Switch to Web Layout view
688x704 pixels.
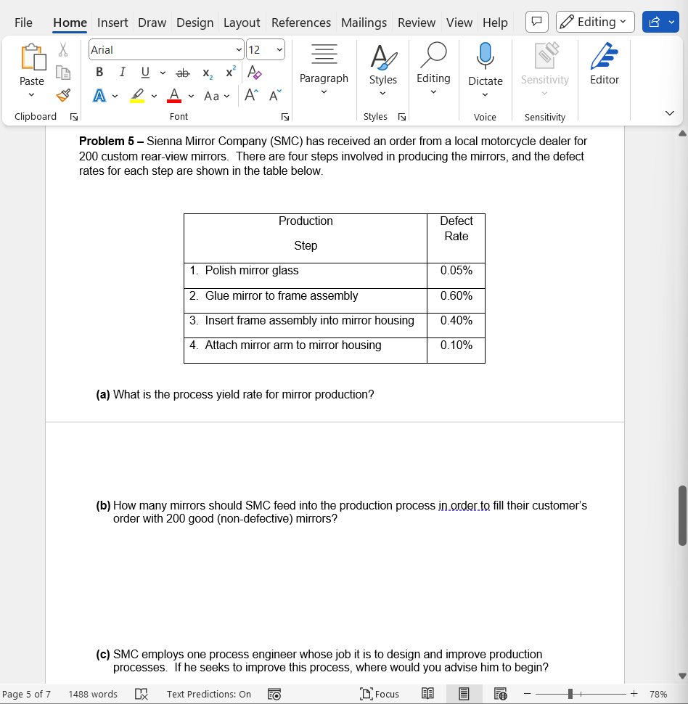click(500, 694)
